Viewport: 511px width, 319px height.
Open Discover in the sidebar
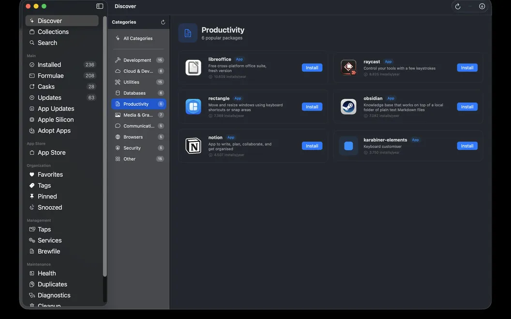pos(62,21)
